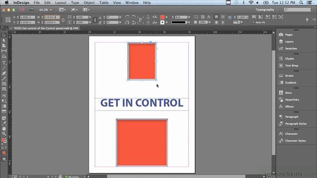Toggle constrain proportions for scaling

point(95,20)
